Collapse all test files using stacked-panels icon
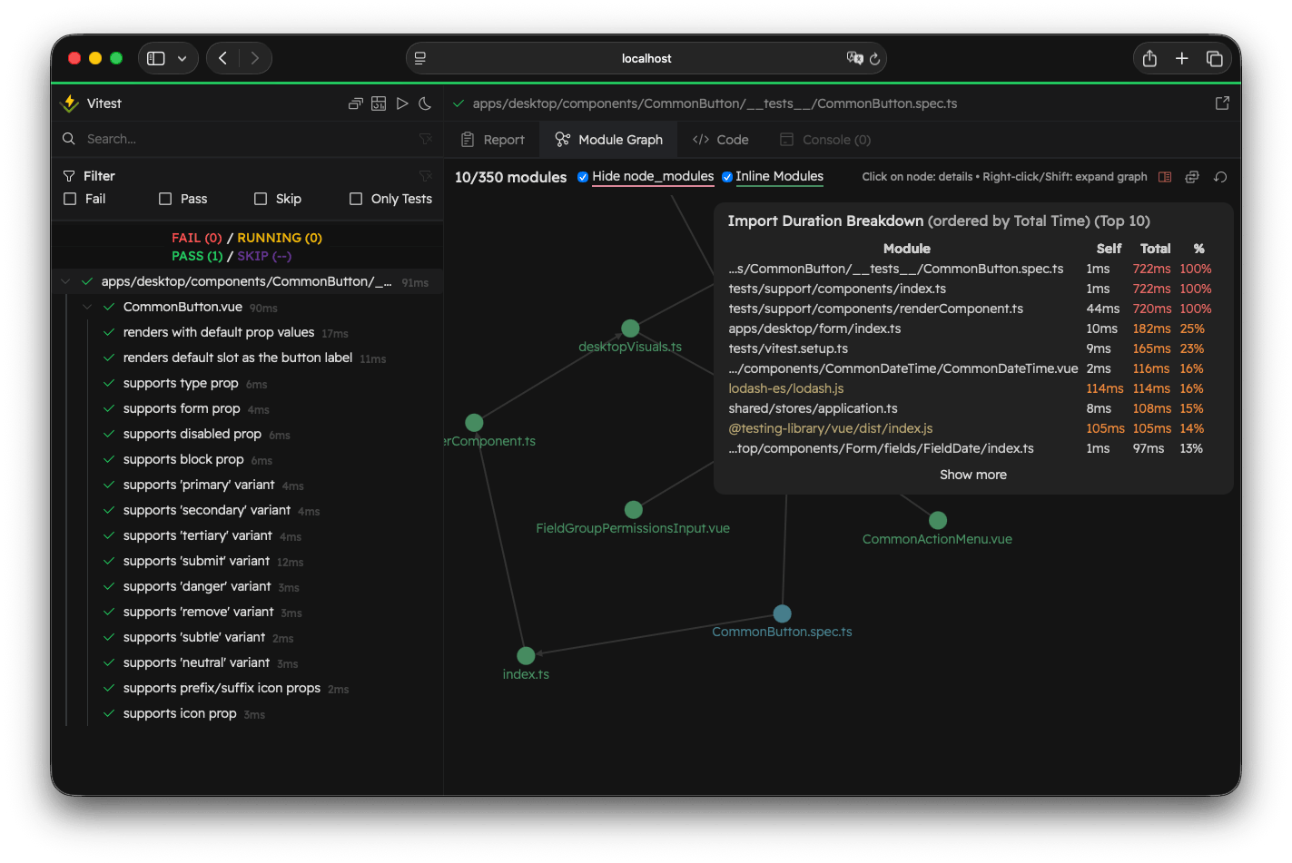 355,103
